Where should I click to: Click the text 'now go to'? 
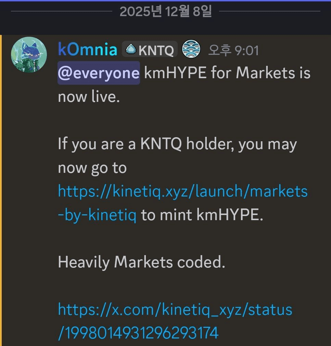click(x=92, y=168)
